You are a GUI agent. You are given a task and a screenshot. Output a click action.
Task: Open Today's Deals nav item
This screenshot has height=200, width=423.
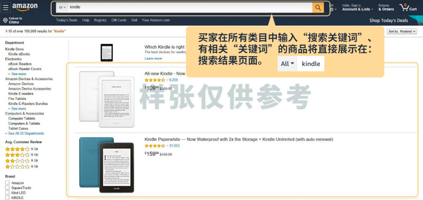pyautogui.click(x=67, y=20)
